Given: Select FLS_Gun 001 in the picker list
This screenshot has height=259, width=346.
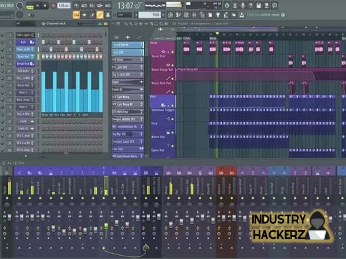Looking at the screenshot, I should [x=128, y=67].
